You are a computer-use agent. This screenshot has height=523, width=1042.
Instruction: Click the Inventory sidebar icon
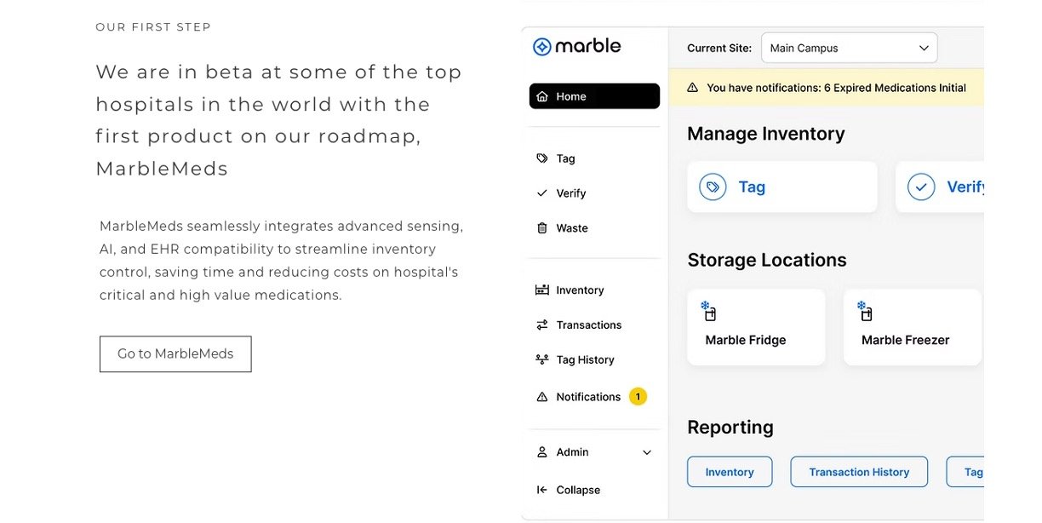click(x=542, y=290)
